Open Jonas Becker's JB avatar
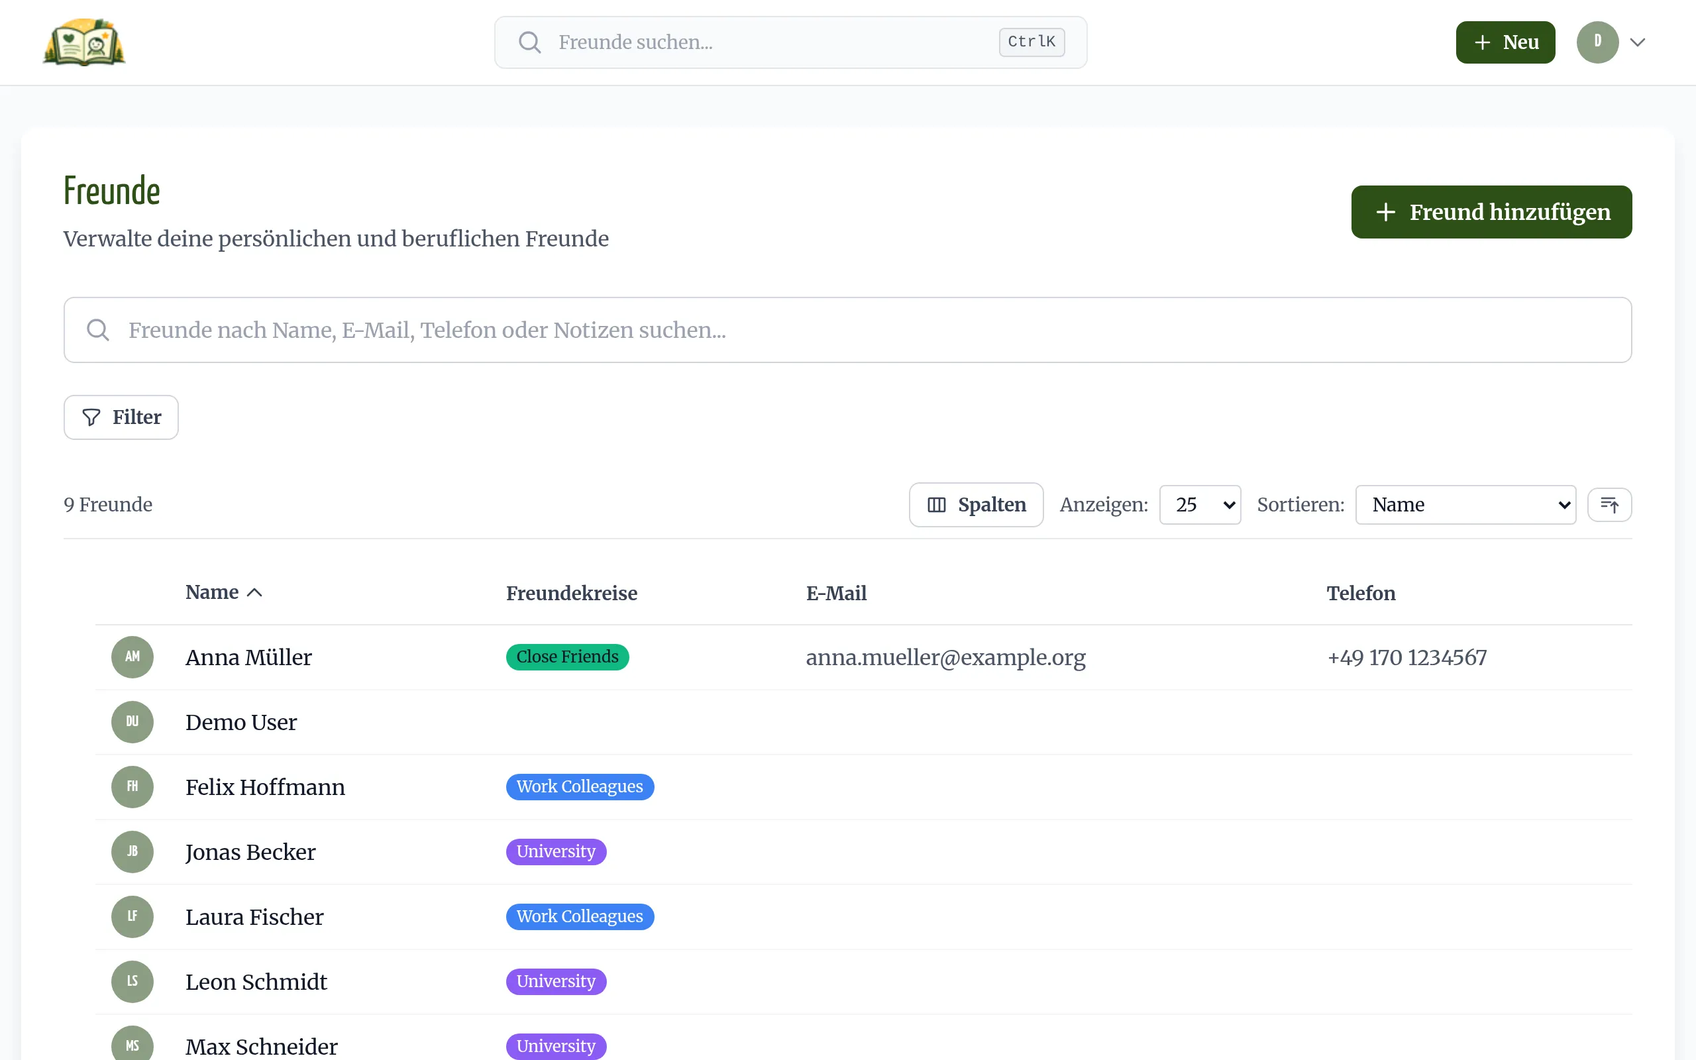Image resolution: width=1696 pixels, height=1060 pixels. pos(132,852)
